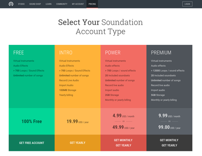This screenshot has width=202, height=156.
Task: Open the Studio menu item
Action: tap(21, 4)
